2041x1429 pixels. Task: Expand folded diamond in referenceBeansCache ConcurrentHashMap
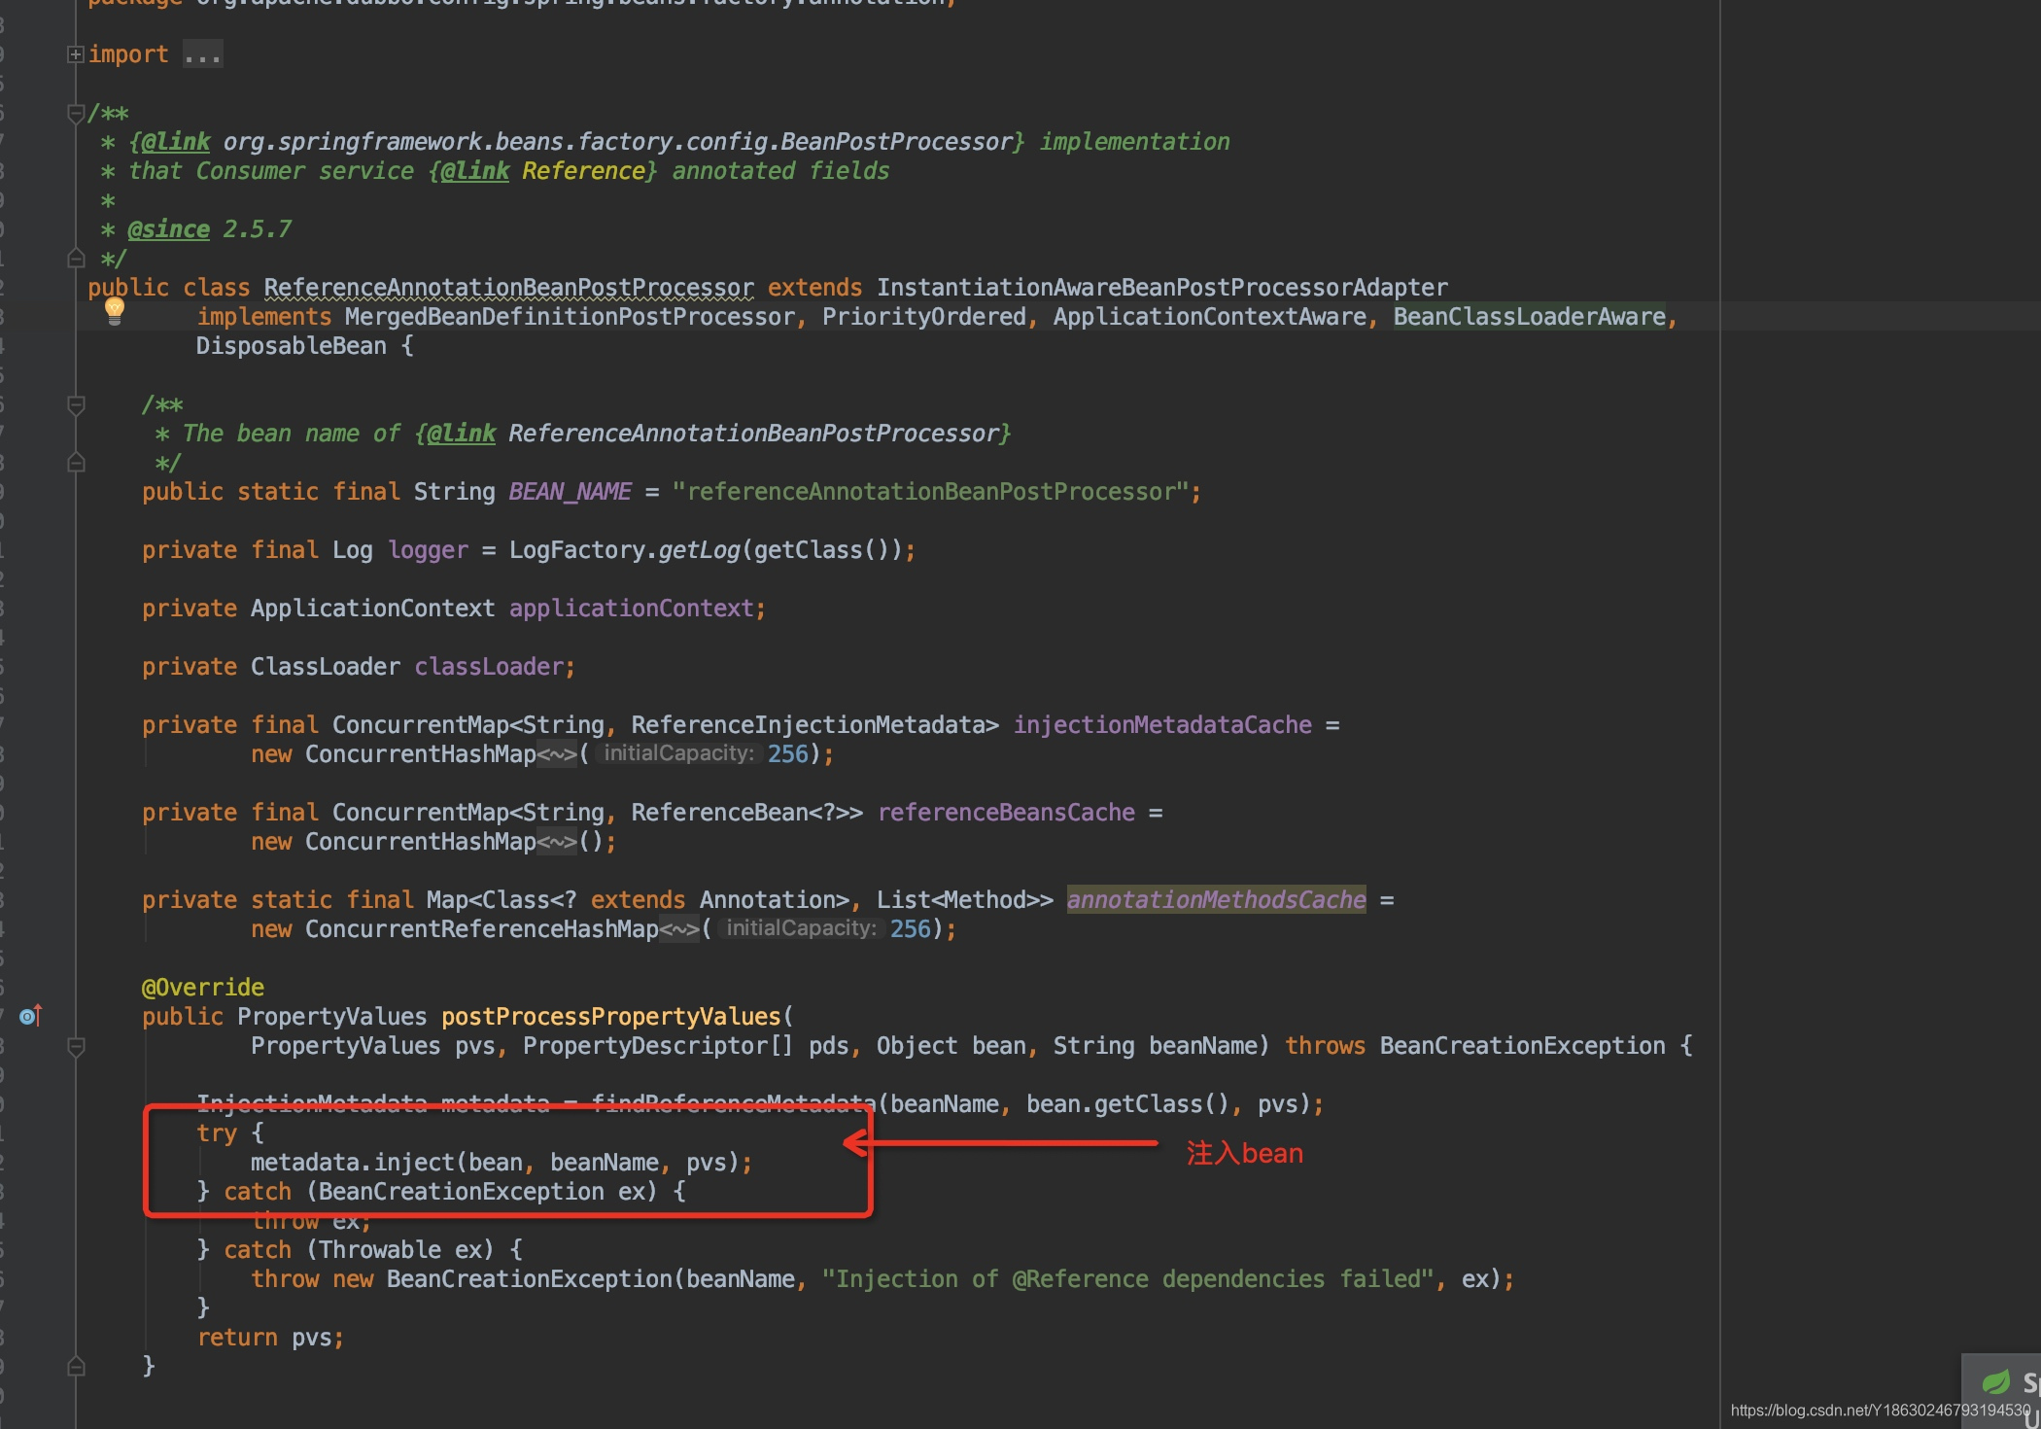557,842
